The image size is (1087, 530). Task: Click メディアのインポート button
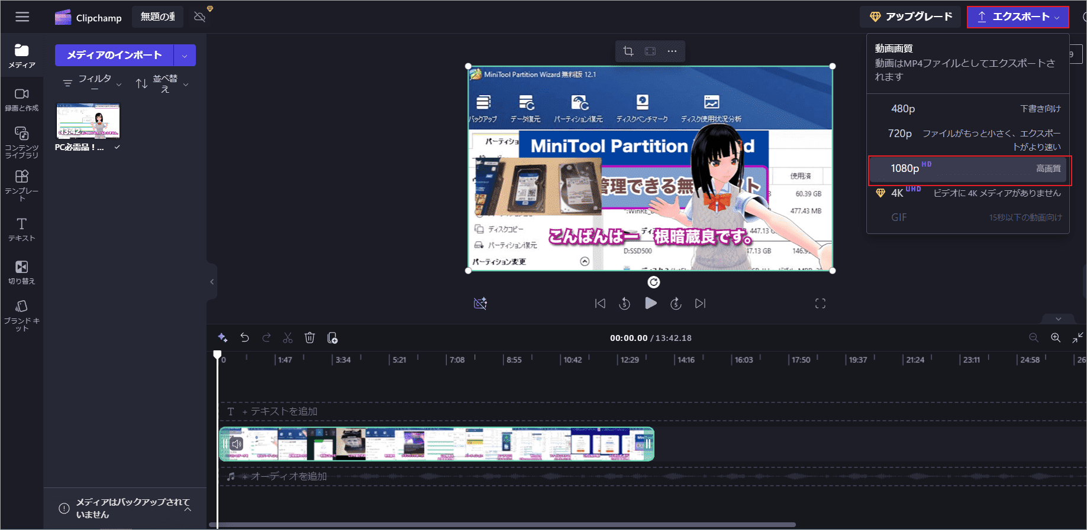pos(114,55)
